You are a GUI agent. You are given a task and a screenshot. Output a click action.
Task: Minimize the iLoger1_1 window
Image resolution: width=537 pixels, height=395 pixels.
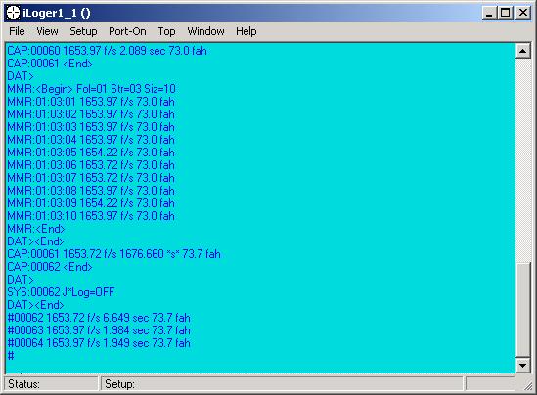click(489, 13)
